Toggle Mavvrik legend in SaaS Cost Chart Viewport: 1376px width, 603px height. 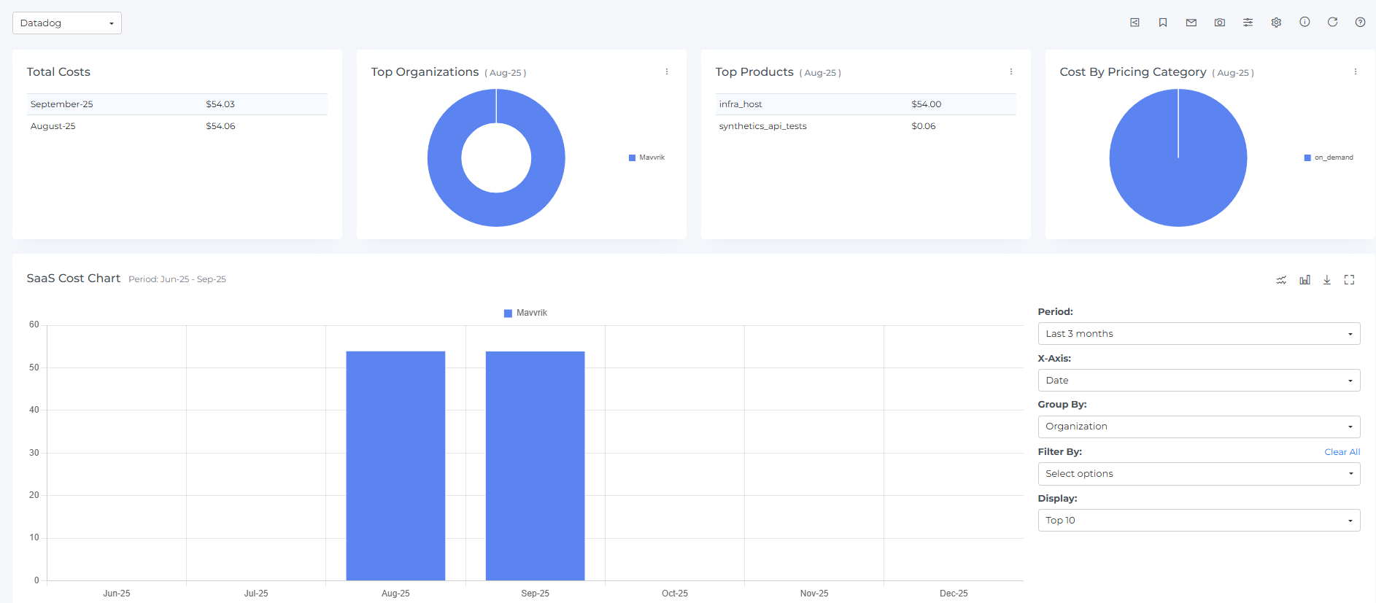pos(525,313)
